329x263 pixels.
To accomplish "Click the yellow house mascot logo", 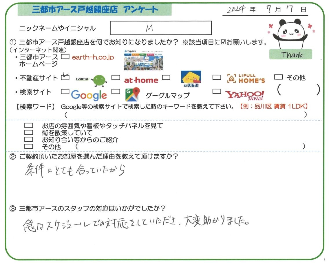I will [x=191, y=79].
